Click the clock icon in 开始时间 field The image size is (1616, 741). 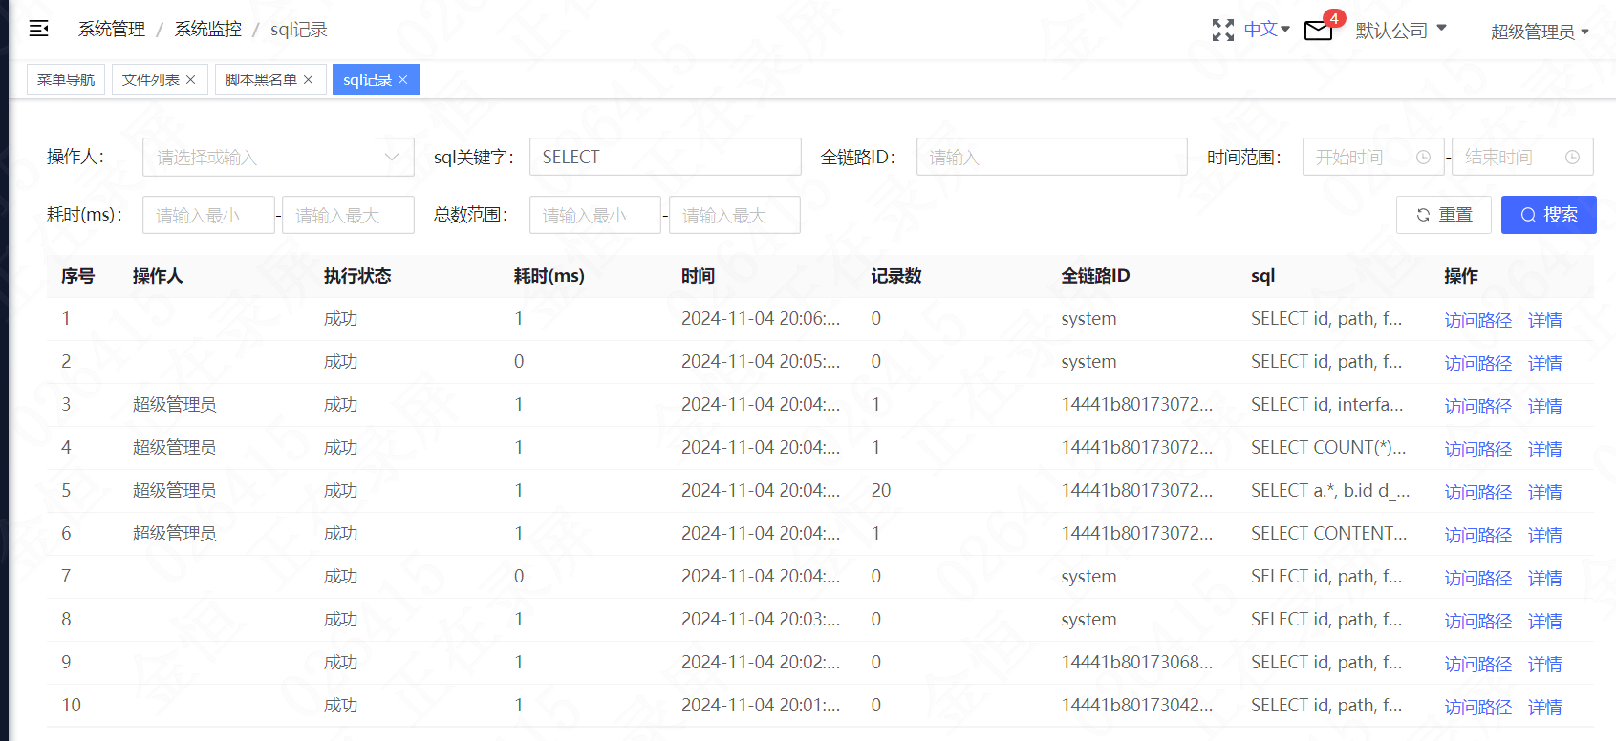1423,158
